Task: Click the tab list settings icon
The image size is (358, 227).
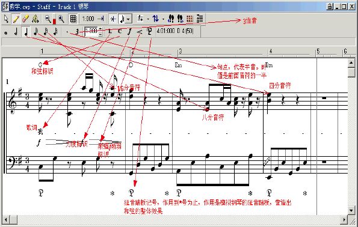Action: [x=200, y=19]
